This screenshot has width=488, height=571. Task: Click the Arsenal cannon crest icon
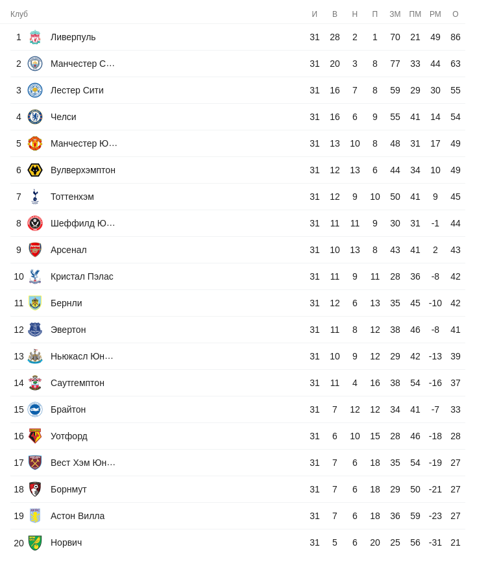[x=35, y=250]
